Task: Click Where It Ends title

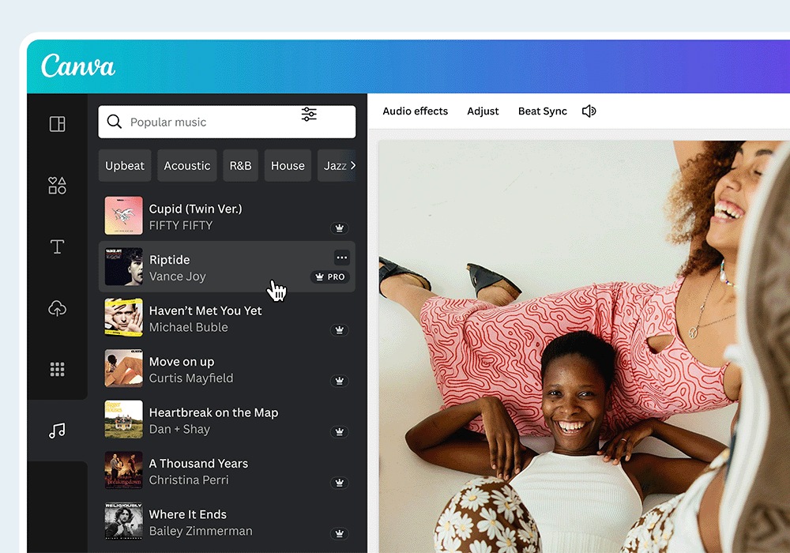Action: (x=187, y=514)
